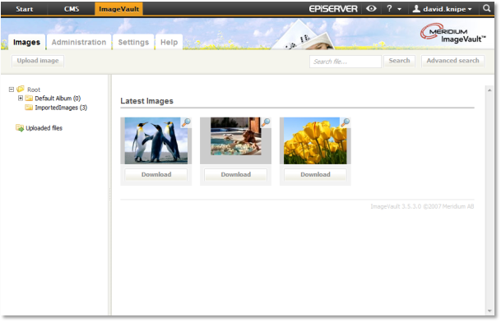Click the EPiServer logo
The image size is (501, 322).
[x=333, y=9]
